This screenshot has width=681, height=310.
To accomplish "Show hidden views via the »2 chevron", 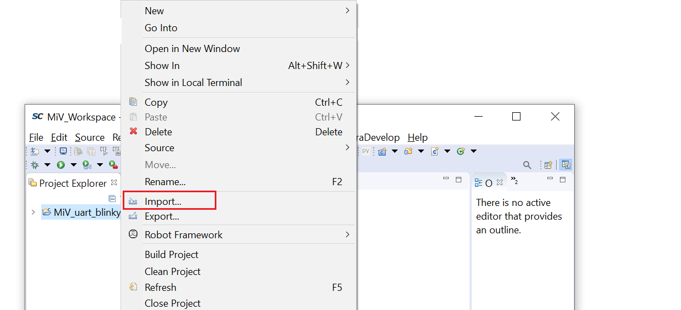I will tap(514, 180).
